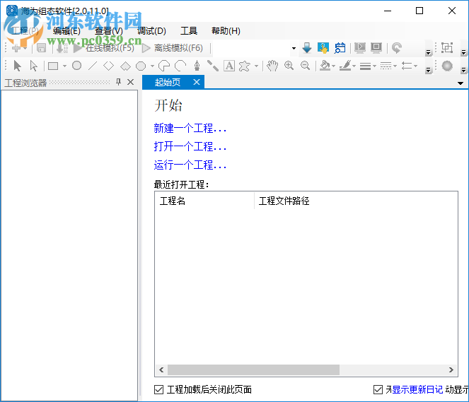
Task: Select the pie sector shape tool
Action: tap(164, 66)
